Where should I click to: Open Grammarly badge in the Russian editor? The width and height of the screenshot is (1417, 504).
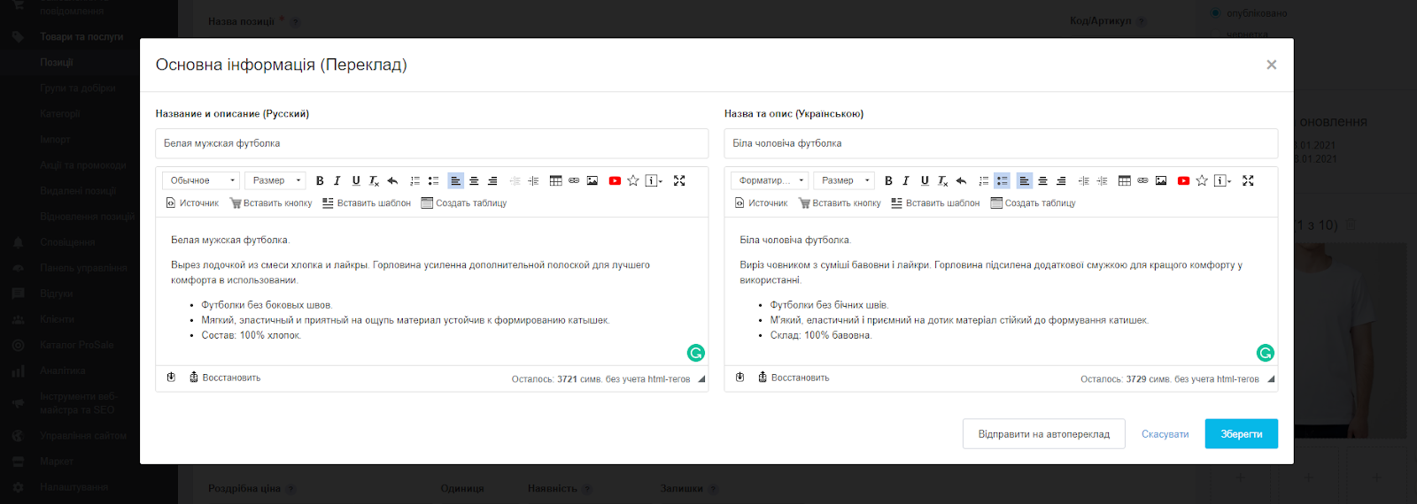click(x=696, y=353)
